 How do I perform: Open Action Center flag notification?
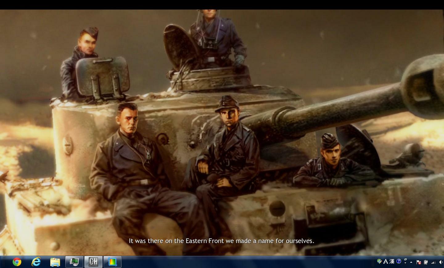tap(419, 262)
